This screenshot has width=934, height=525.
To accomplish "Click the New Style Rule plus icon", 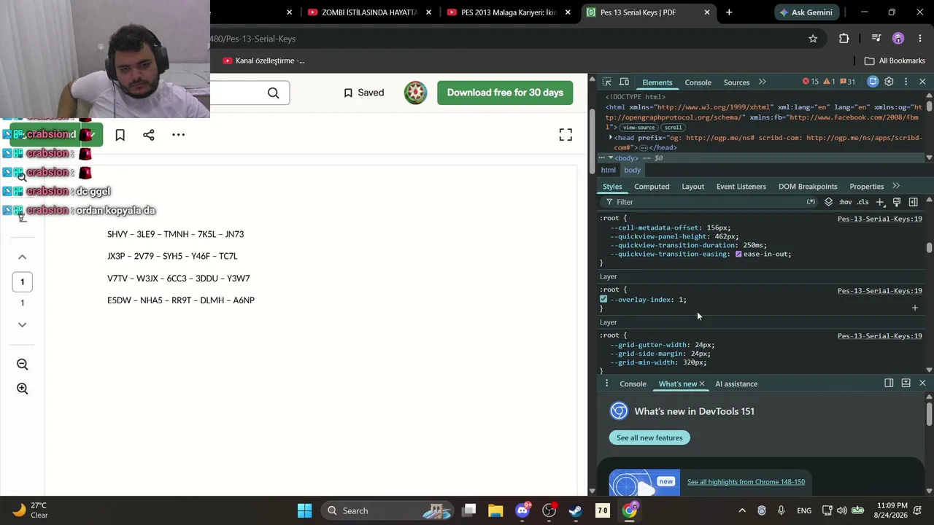I will tap(880, 202).
